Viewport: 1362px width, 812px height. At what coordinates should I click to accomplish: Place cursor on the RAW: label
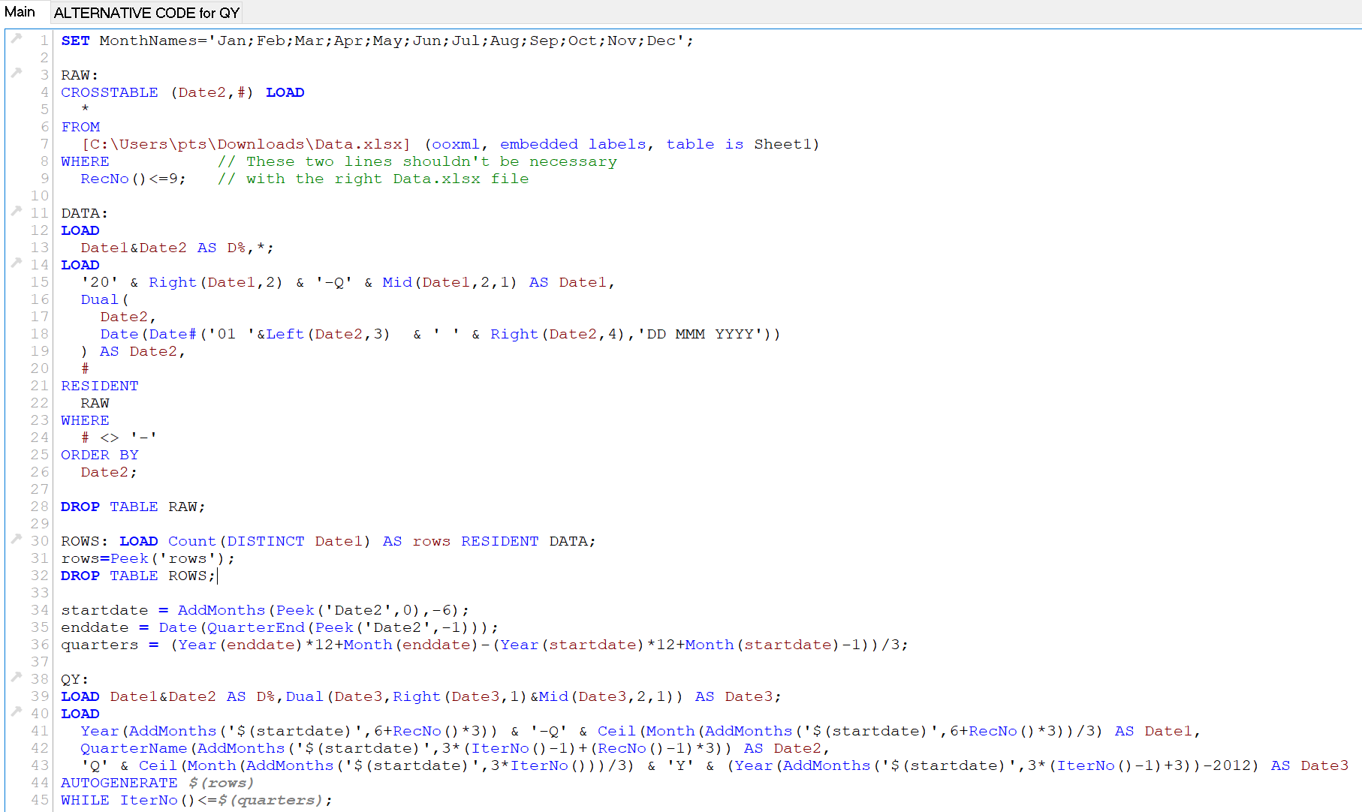pyautogui.click(x=80, y=75)
